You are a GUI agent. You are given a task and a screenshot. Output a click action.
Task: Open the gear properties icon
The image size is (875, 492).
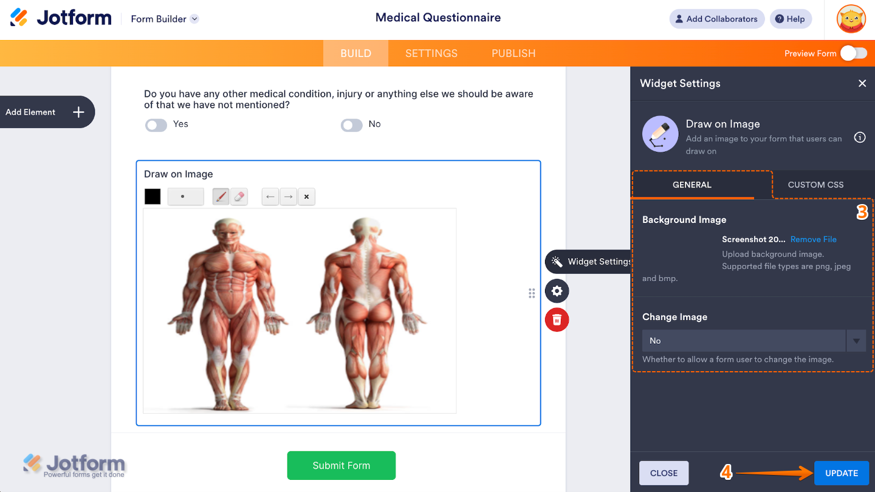(557, 292)
